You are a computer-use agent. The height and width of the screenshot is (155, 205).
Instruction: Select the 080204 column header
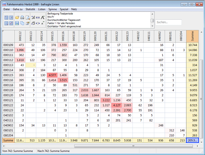click(x=181, y=36)
